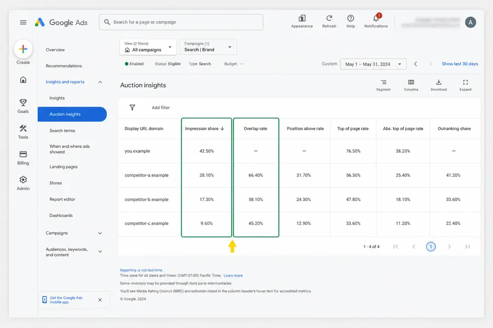
Task: Click Show last 30 days link
Action: point(460,64)
